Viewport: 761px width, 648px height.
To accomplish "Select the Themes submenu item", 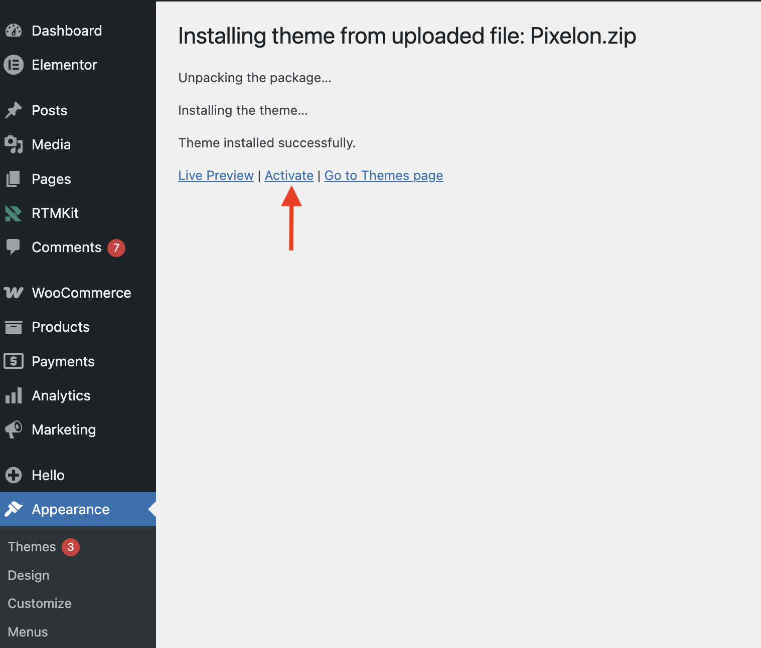I will click(32, 547).
